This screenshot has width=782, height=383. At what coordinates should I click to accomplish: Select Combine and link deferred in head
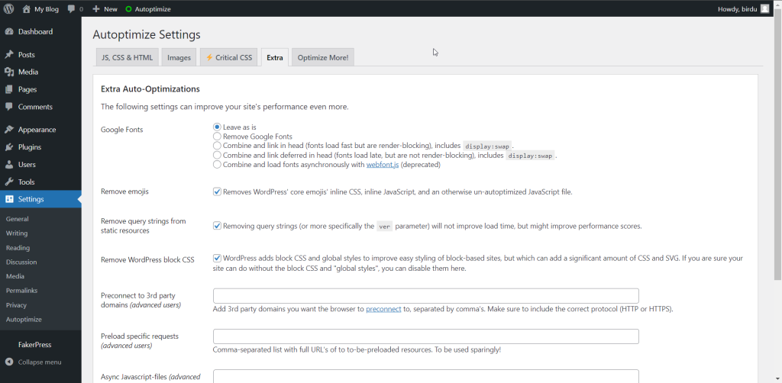pyautogui.click(x=217, y=155)
